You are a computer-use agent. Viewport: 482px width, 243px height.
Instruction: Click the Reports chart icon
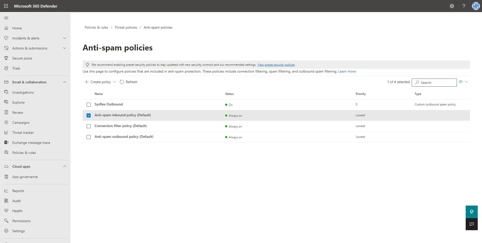tap(7, 191)
